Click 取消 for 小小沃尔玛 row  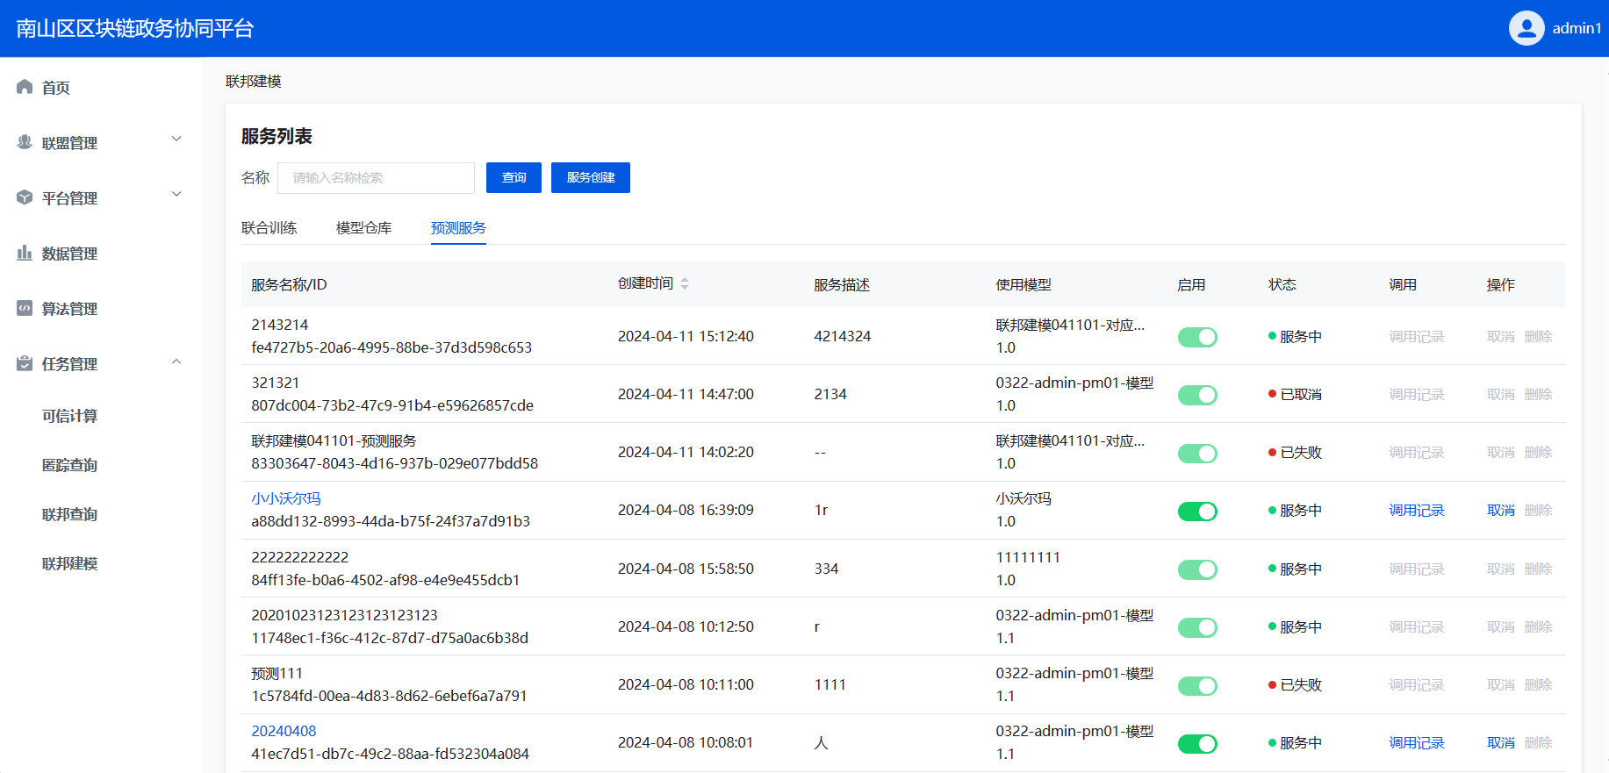1501,511
